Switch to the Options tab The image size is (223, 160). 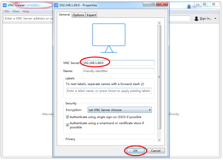click(78, 15)
